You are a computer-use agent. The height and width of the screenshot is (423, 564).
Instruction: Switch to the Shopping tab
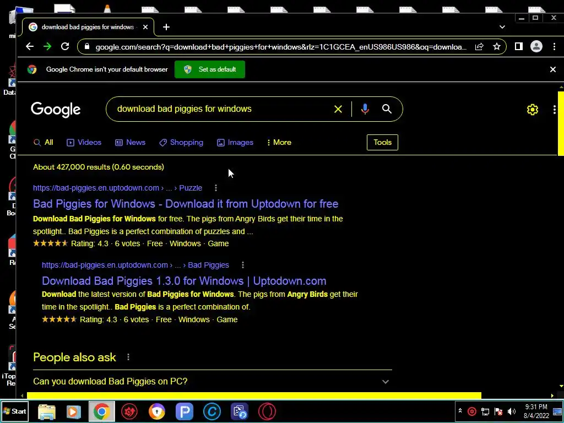tap(181, 143)
